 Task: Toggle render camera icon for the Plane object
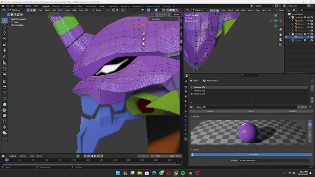tap(312, 37)
